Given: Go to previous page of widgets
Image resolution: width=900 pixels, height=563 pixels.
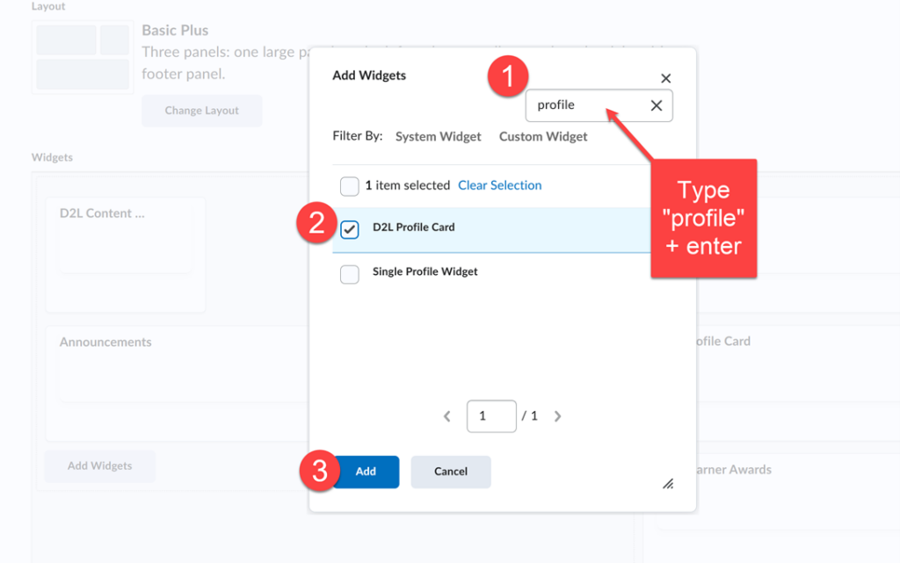Looking at the screenshot, I should click(x=447, y=416).
